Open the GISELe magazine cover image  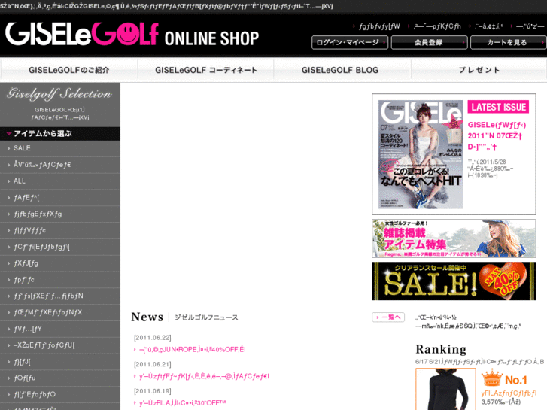tap(421, 154)
